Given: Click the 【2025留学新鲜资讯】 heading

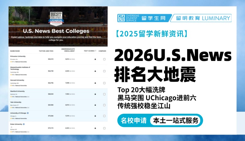Looking at the screenshot, I should pyautogui.click(x=151, y=34).
